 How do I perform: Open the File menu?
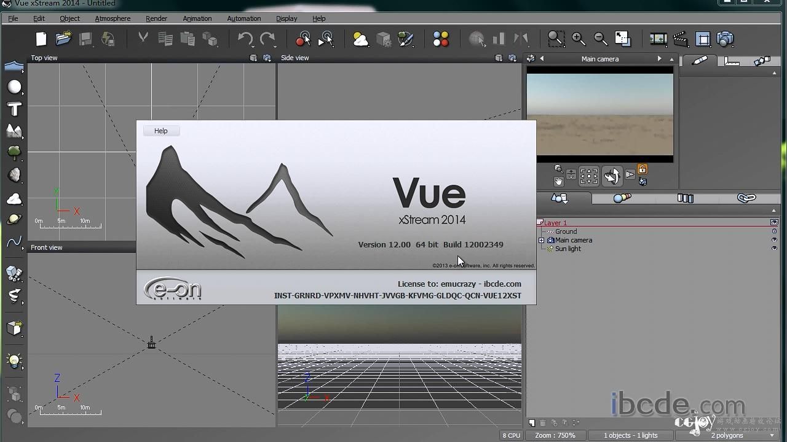[x=13, y=18]
